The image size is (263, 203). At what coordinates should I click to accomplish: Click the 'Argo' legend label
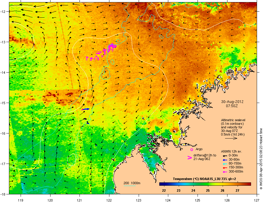point(199,149)
